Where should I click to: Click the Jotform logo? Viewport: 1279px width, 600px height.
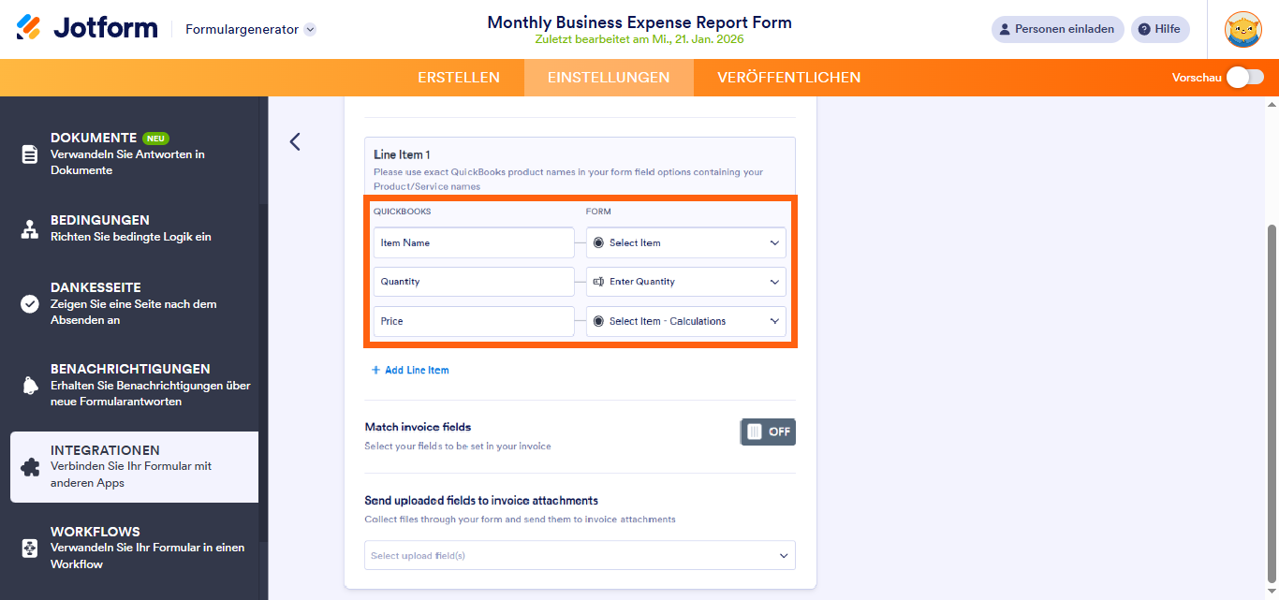click(x=87, y=26)
